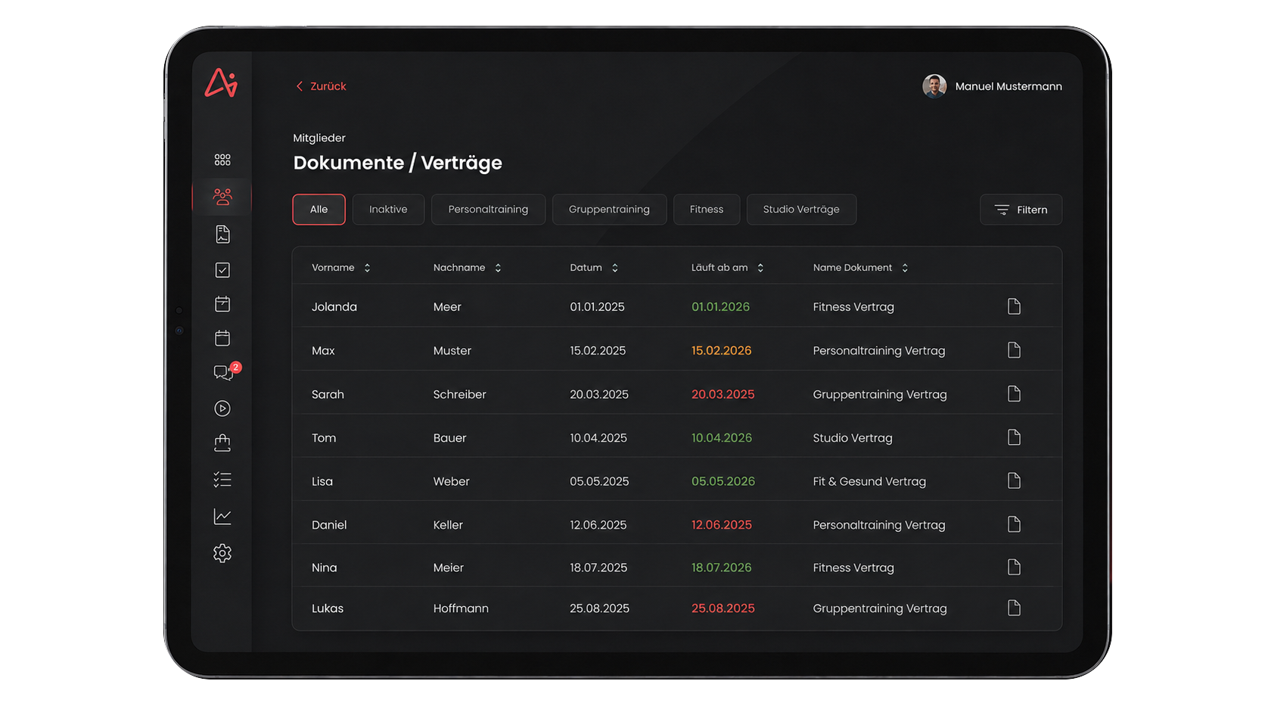Go back with the Zurück link
Viewport: 1265px width, 712px height.
[321, 86]
